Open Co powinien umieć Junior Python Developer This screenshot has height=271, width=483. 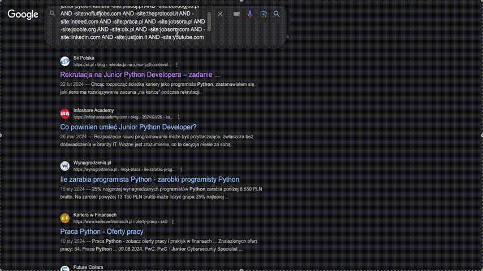pyautogui.click(x=128, y=127)
